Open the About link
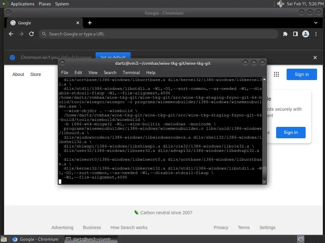The image size is (325, 243). pyautogui.click(x=18, y=74)
